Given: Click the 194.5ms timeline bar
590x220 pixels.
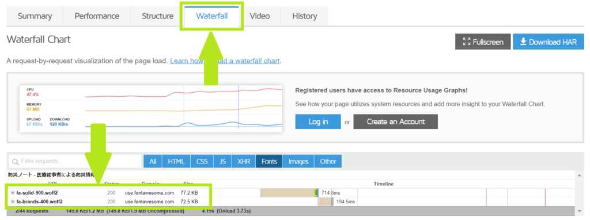Looking at the screenshot, I should click(326, 202).
